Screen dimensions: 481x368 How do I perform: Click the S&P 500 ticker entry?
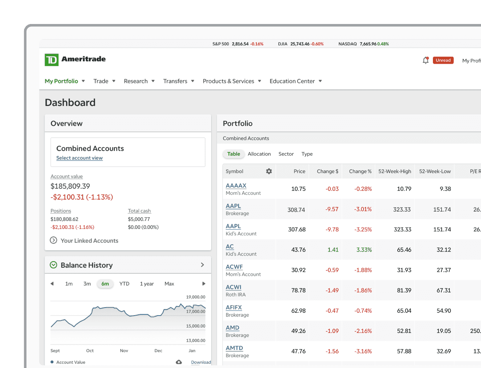tap(238, 44)
